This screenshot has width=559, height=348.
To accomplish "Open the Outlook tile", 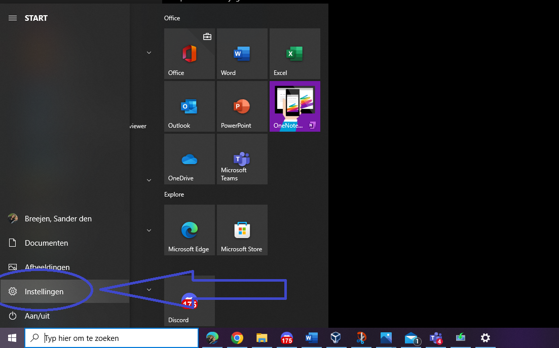I will [190, 106].
